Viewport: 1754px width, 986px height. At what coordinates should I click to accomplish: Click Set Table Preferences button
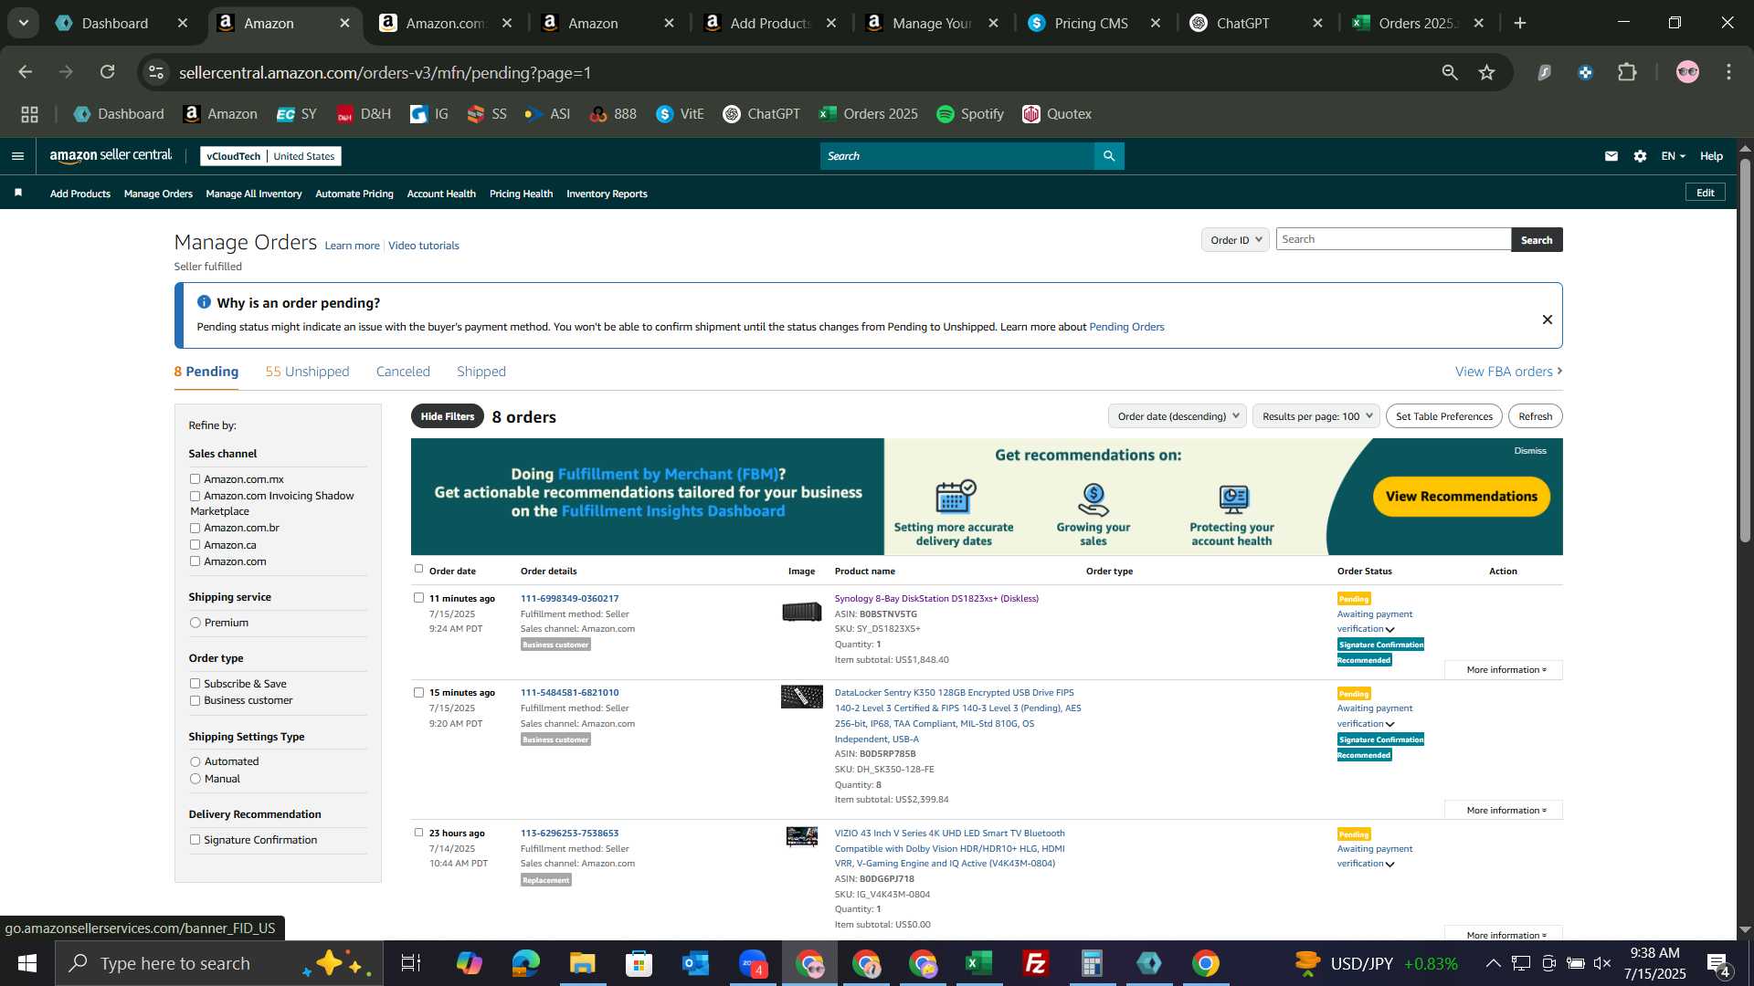point(1443,416)
